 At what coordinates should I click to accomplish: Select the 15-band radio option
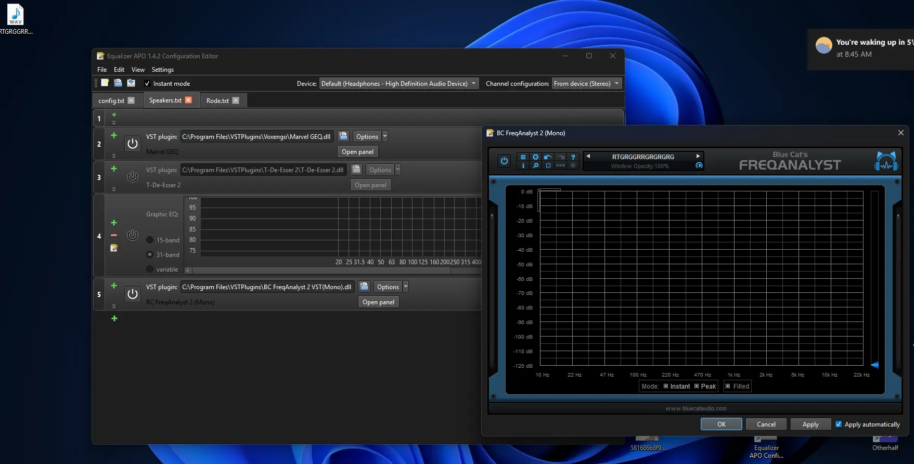tap(150, 240)
